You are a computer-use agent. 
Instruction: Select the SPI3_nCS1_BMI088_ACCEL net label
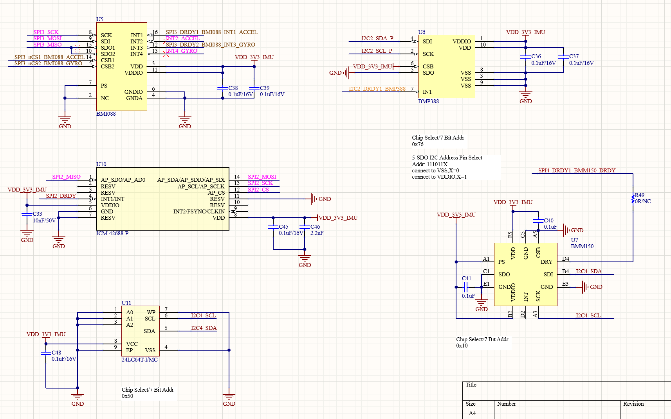click(49, 57)
